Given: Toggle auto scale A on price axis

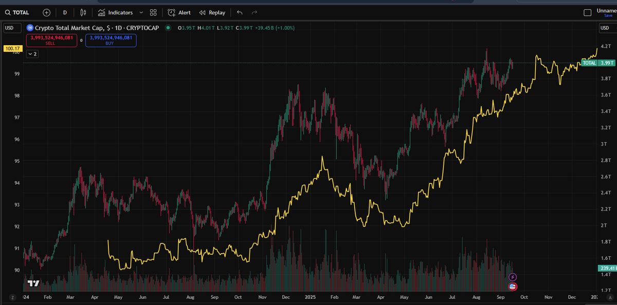Looking at the screenshot, I should coord(609,297).
